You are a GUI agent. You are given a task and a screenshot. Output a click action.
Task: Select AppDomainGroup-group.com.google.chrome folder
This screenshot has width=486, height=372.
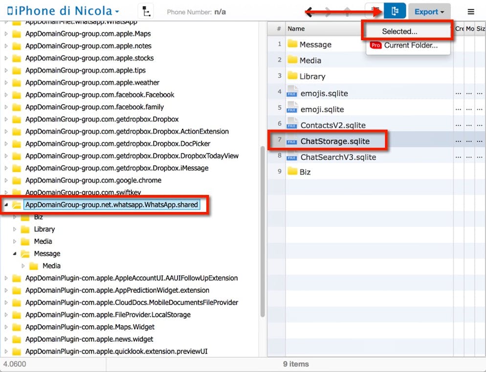click(x=93, y=180)
